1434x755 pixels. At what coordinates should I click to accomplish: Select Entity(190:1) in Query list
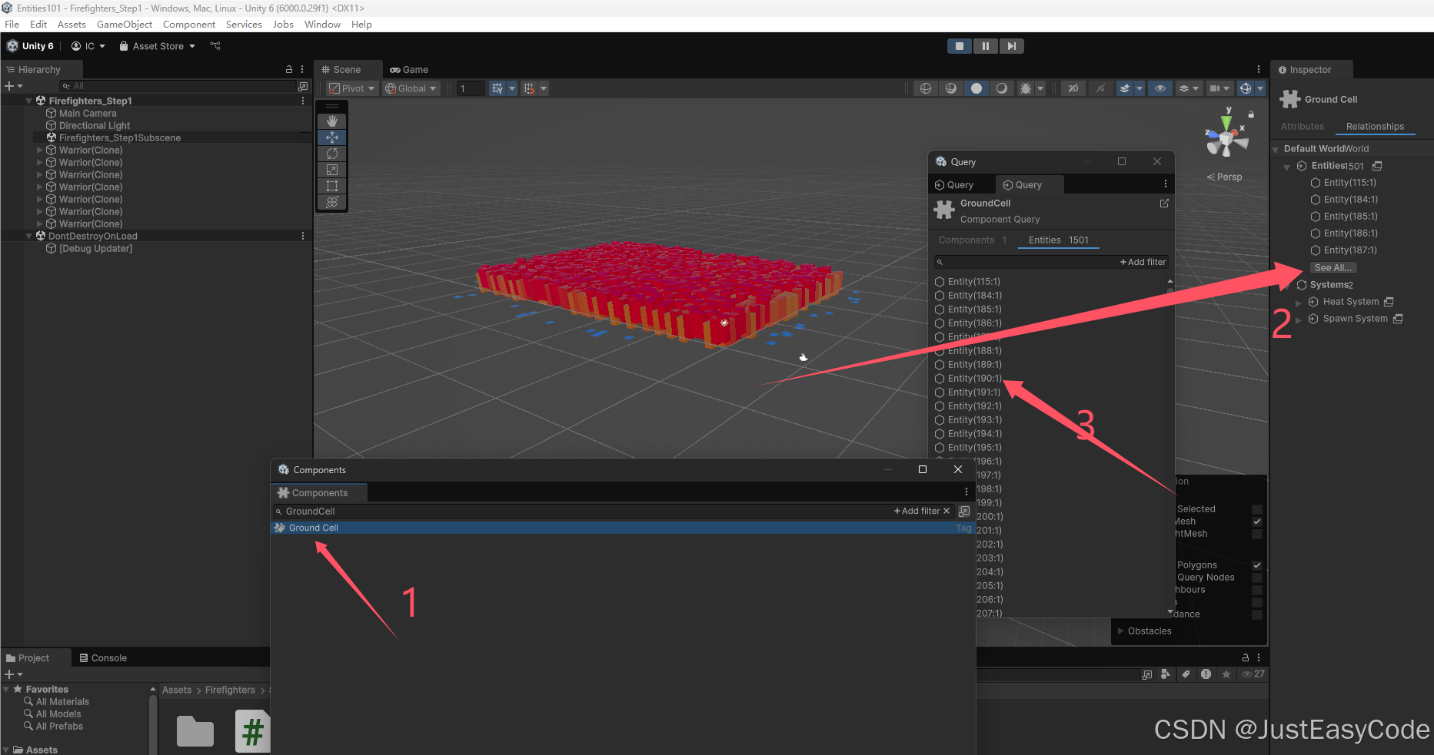[974, 379]
